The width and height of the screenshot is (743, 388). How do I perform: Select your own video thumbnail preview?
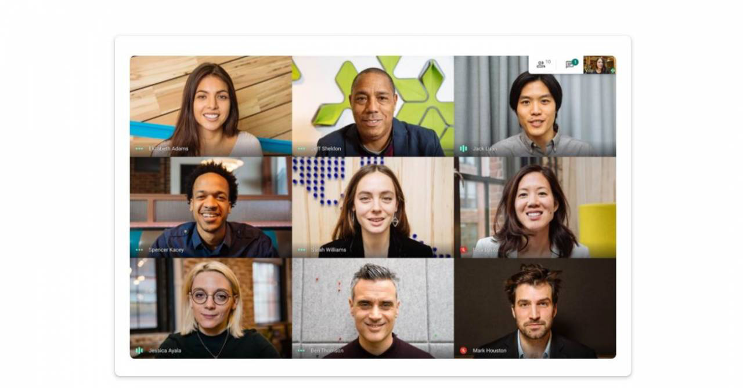point(599,64)
